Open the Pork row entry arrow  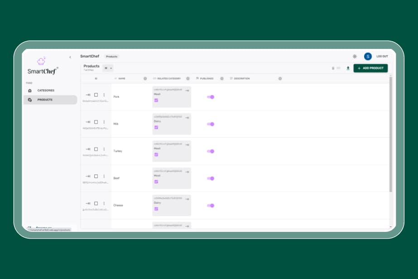pyautogui.click(x=88, y=95)
